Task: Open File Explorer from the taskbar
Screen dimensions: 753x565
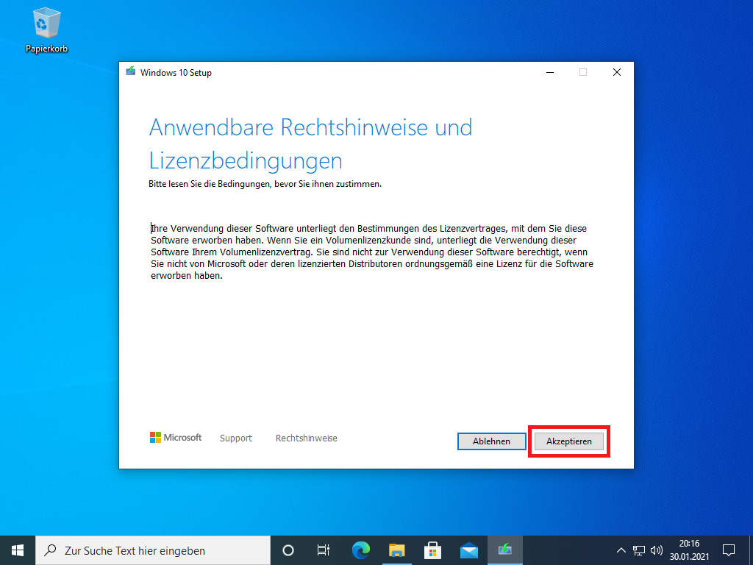Action: (396, 550)
